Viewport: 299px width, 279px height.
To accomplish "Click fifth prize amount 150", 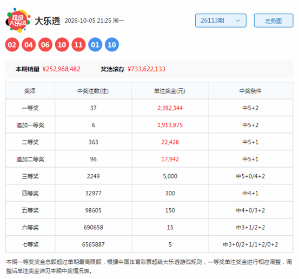I will 170,210.
